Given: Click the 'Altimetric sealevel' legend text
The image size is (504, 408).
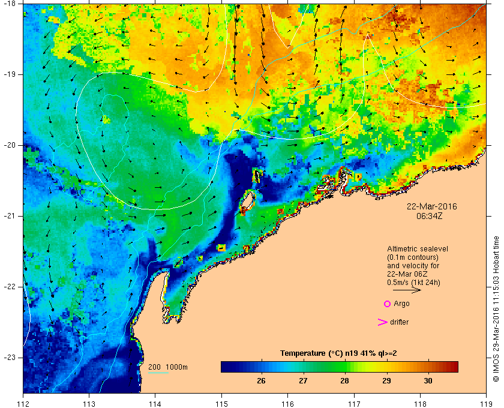Looking at the screenshot, I should click(x=418, y=249).
